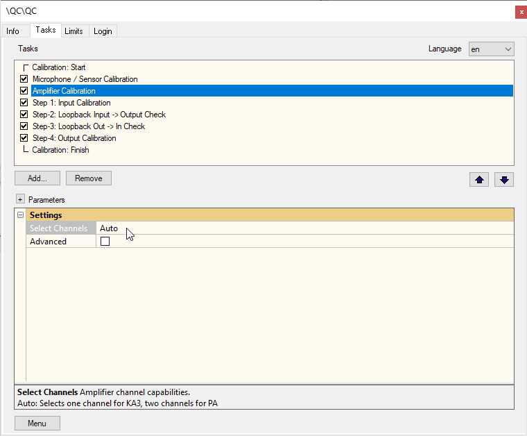Image resolution: width=527 pixels, height=436 pixels.
Task: Select the Calibration: Start item
Action: pos(59,67)
